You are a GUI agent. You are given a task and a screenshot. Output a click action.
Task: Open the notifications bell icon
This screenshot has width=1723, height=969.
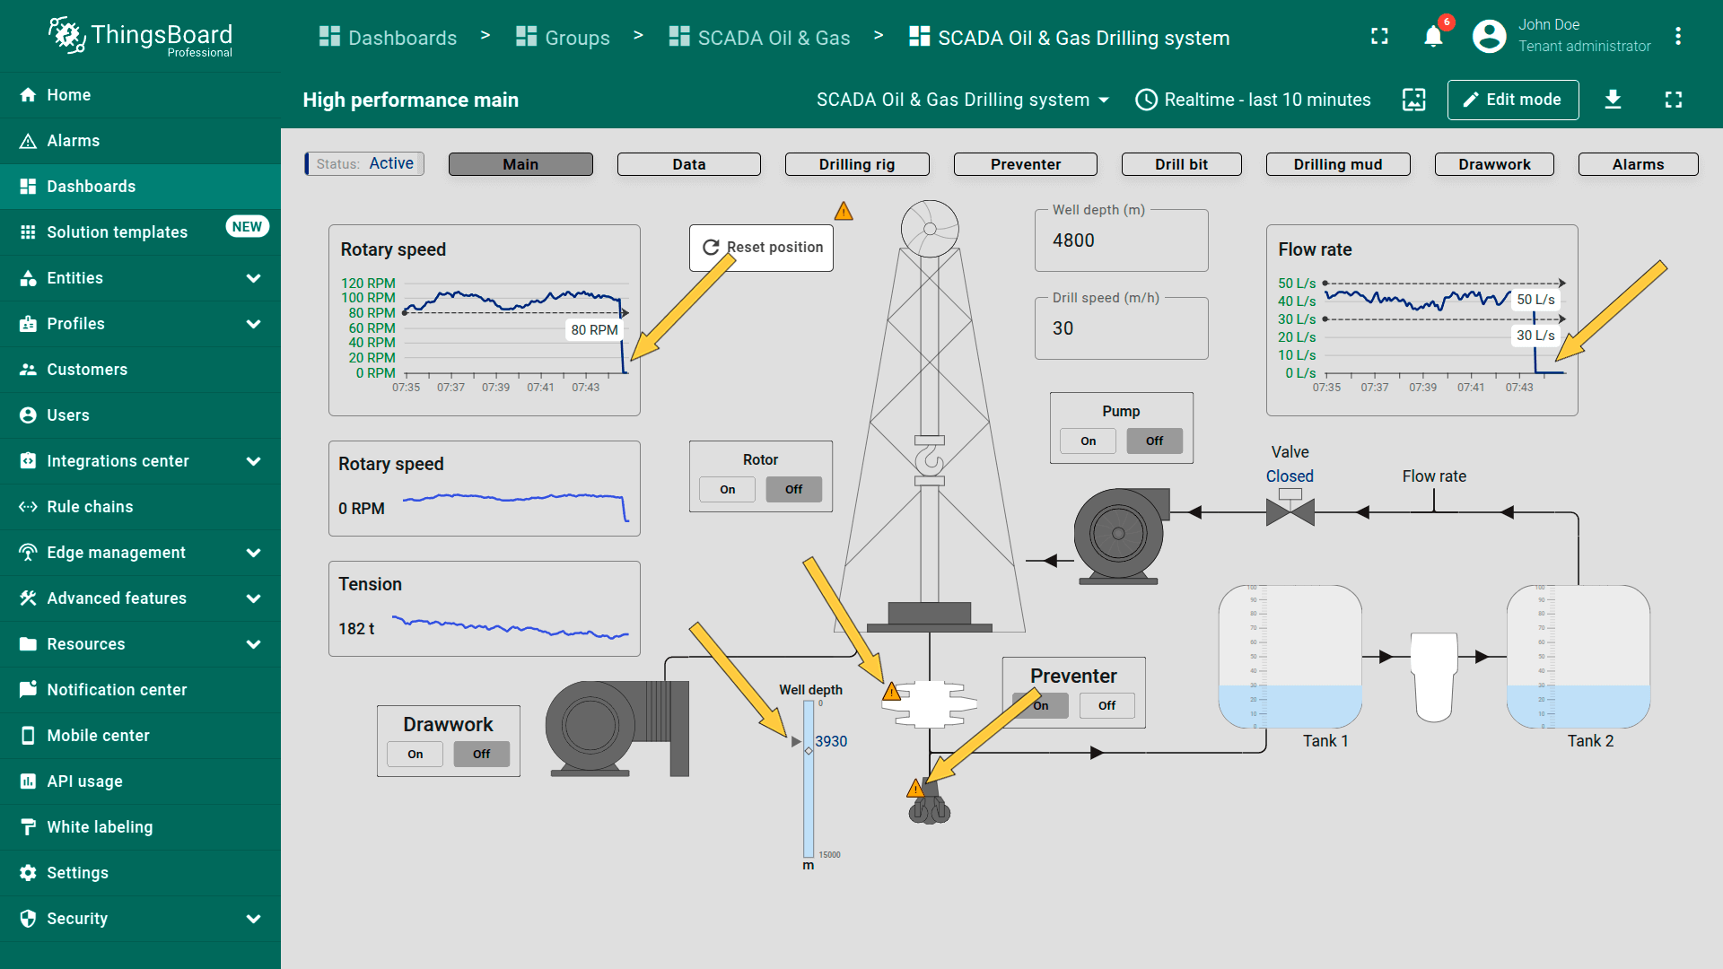(x=1433, y=36)
